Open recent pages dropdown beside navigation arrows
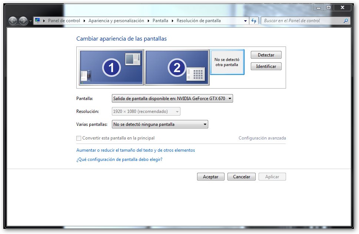Image resolution: width=359 pixels, height=234 pixels. point(30,21)
